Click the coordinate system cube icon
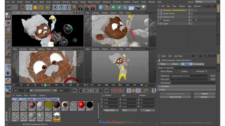The width and height of the screenshot is (225, 126). (x=74, y=7)
